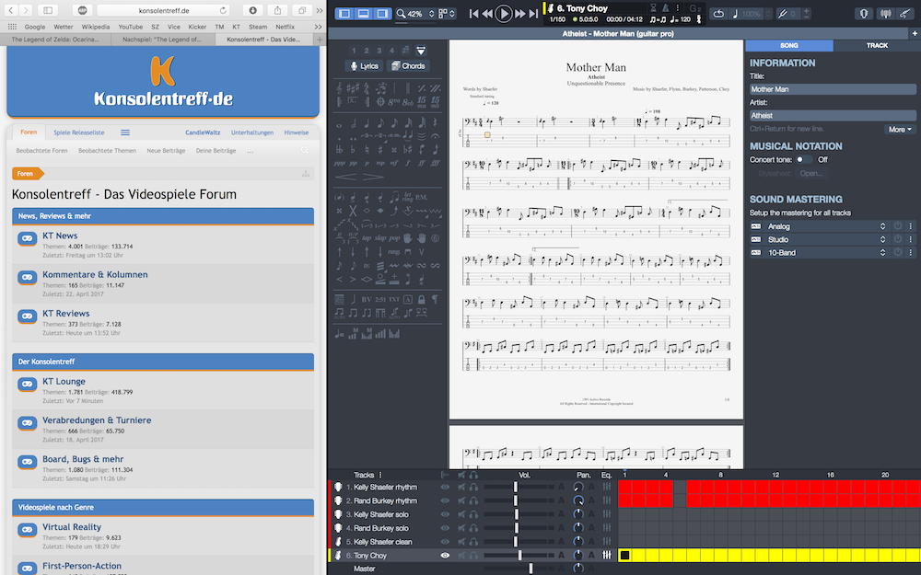Start playback with the play button
The height and width of the screenshot is (575, 921).
pos(504,14)
